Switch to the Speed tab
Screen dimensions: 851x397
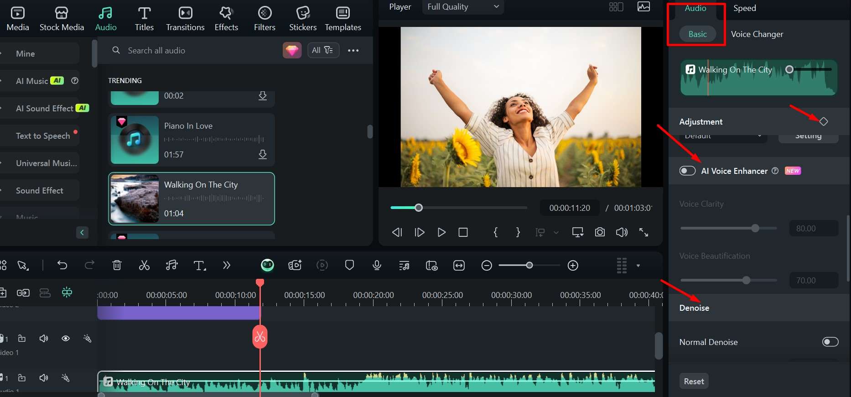[x=744, y=8]
